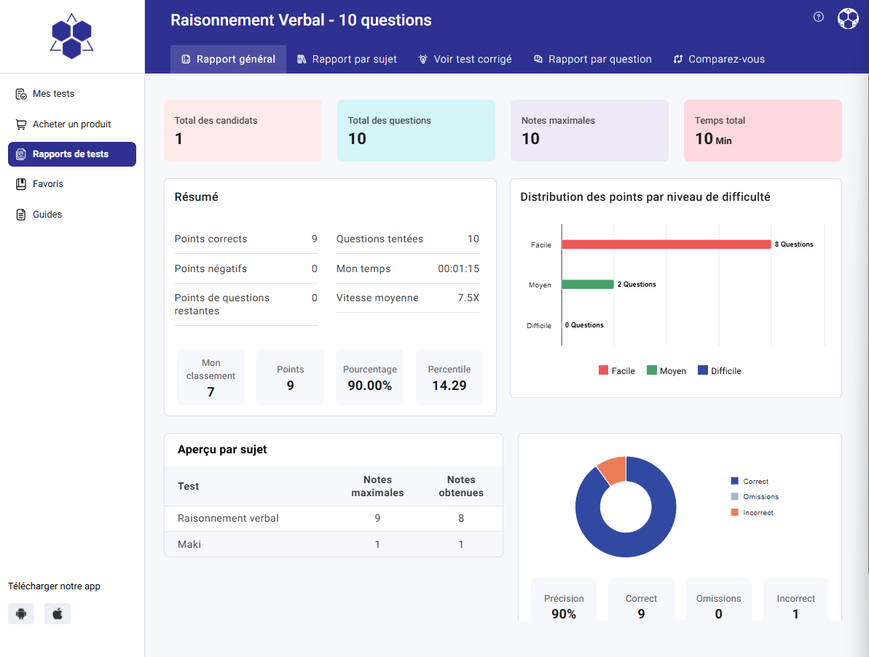Toggle the Omissions legend in donut chart
Image resolution: width=869 pixels, height=657 pixels.
[x=755, y=497]
